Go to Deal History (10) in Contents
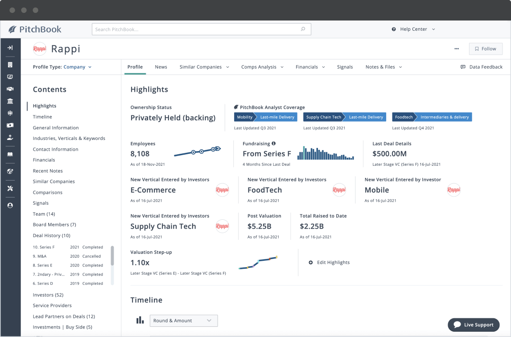 click(x=51, y=235)
